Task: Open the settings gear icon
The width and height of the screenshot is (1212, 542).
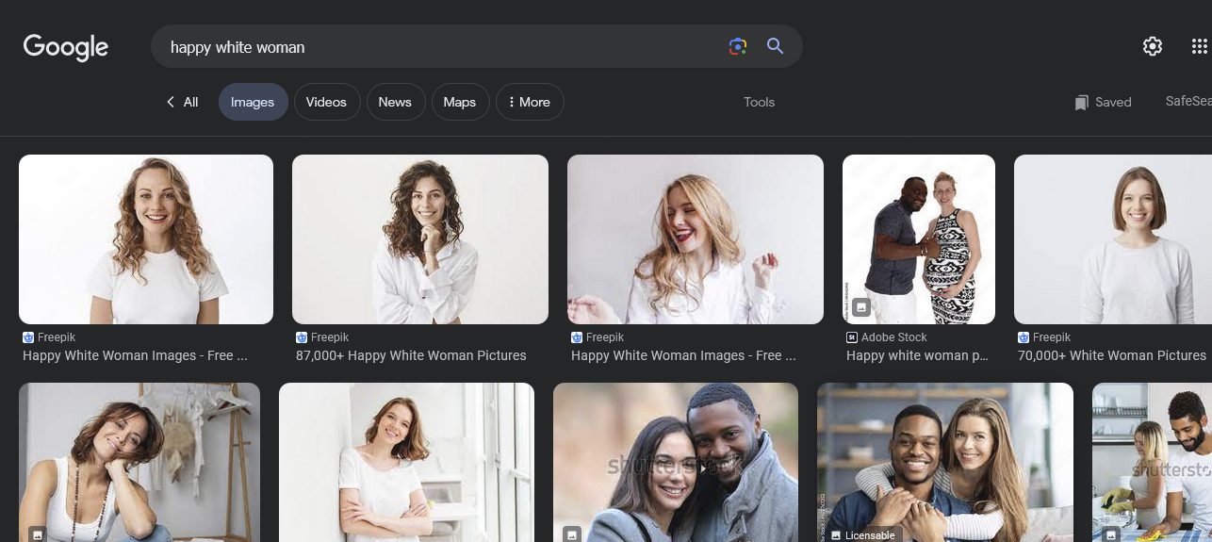Action: click(1152, 46)
